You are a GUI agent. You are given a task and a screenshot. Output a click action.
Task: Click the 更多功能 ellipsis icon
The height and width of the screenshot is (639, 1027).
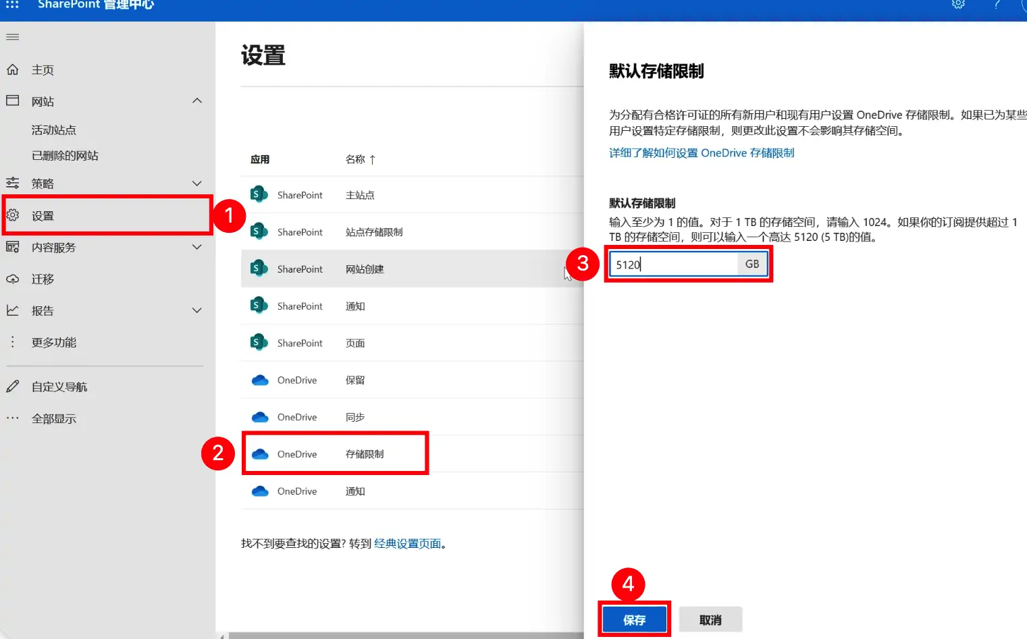pos(12,342)
